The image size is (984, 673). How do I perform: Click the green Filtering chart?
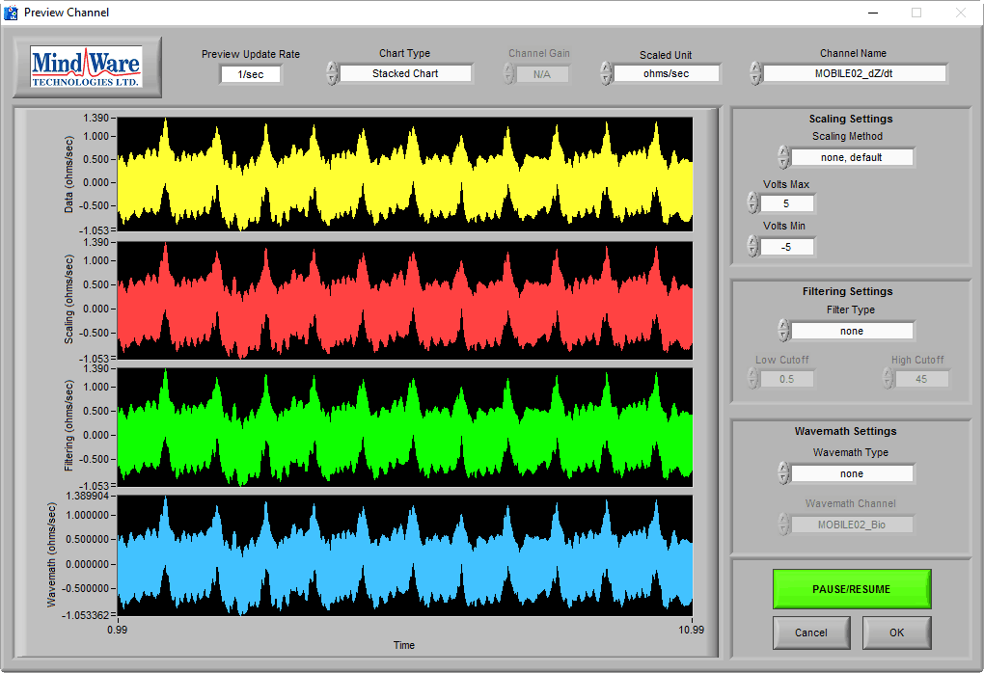[x=405, y=427]
